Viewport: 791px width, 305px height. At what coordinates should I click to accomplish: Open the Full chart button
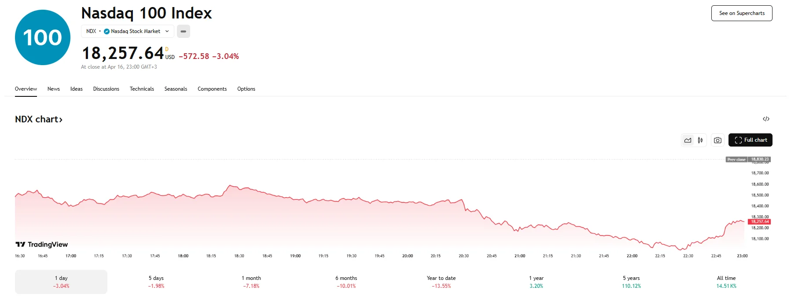click(x=750, y=140)
